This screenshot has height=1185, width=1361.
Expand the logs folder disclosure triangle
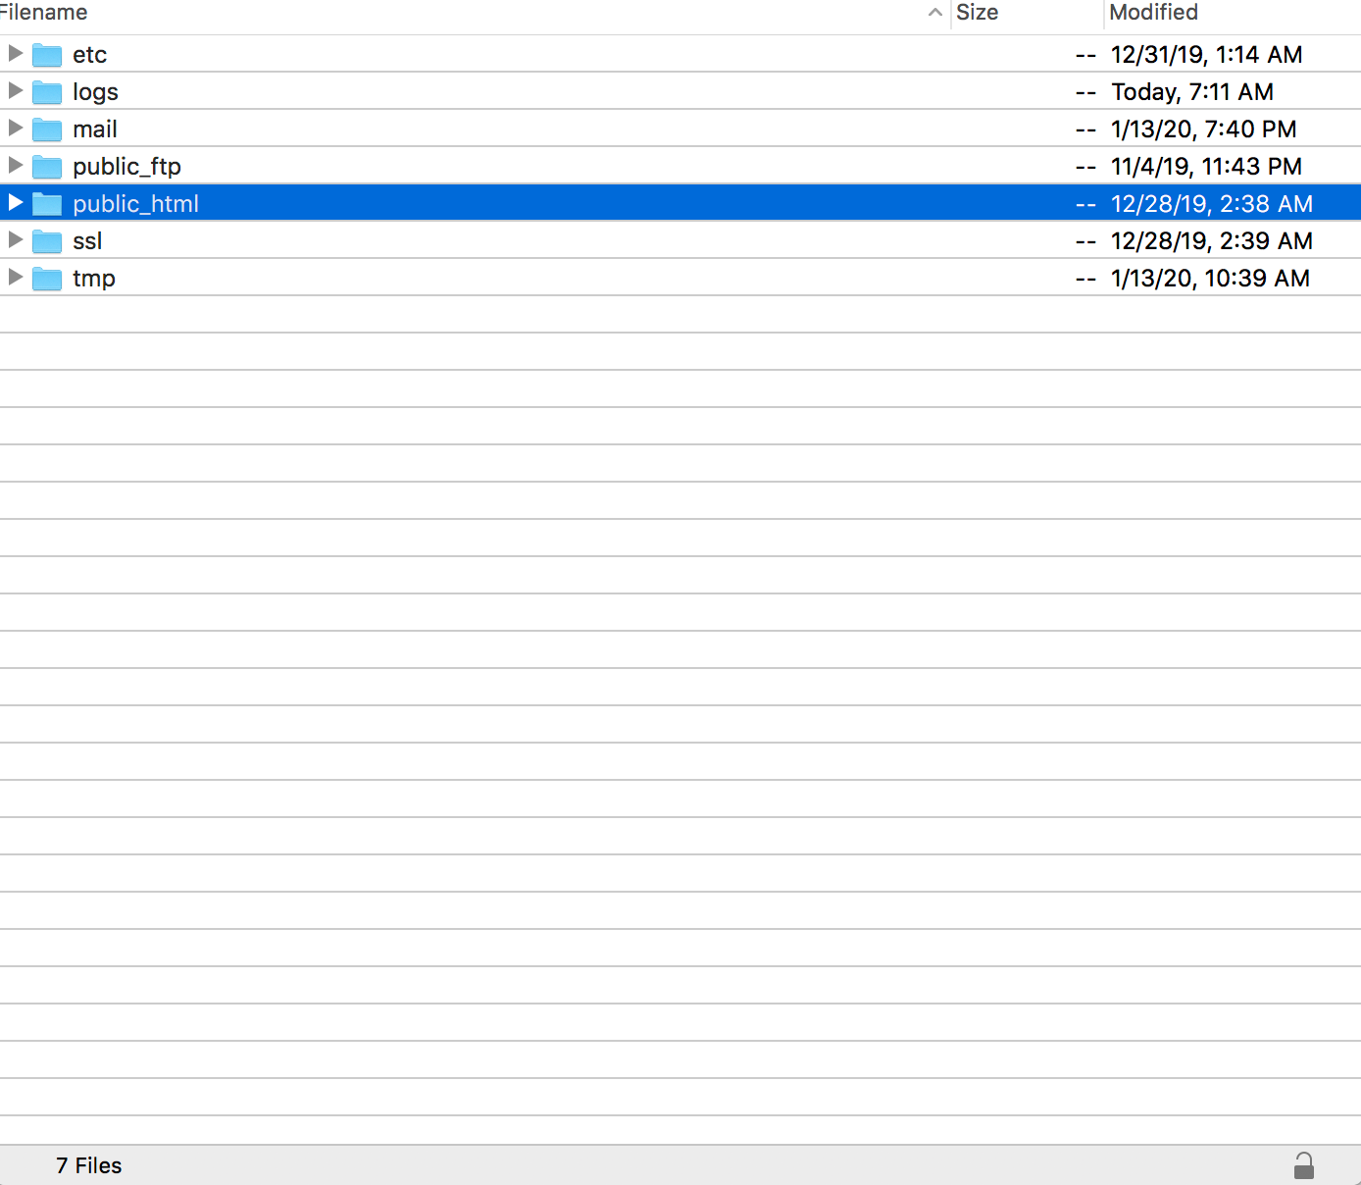[x=15, y=90]
